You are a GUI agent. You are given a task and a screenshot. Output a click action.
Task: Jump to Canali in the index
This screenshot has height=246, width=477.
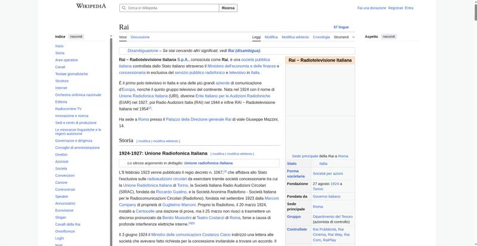coord(60,67)
